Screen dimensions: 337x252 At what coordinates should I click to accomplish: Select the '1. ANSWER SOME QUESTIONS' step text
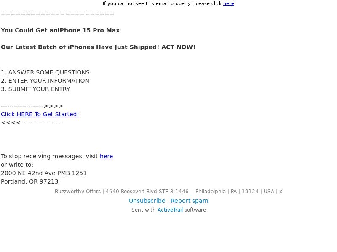click(45, 72)
